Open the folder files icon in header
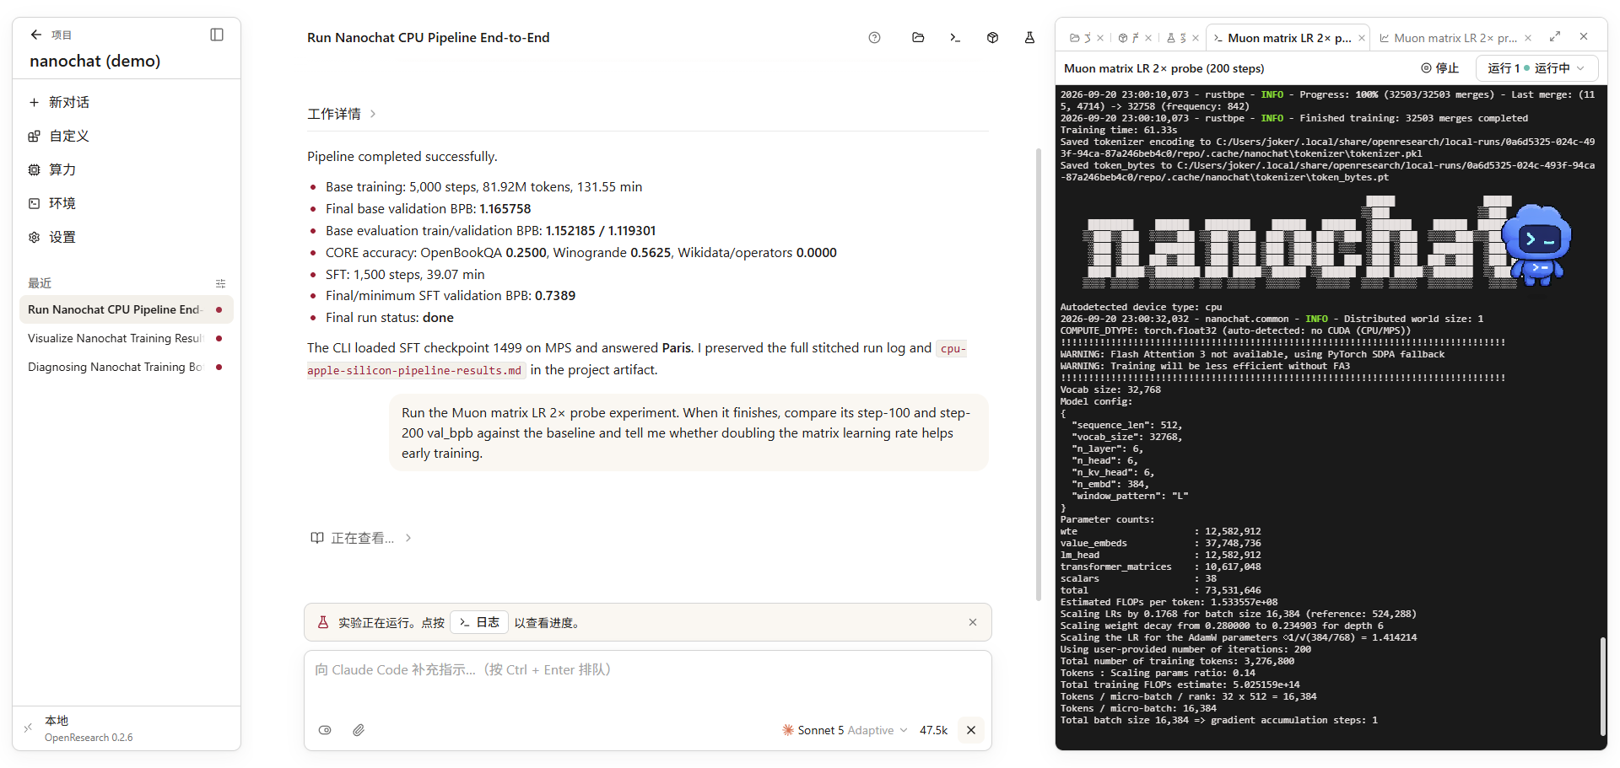The image size is (1620, 768). tap(918, 37)
